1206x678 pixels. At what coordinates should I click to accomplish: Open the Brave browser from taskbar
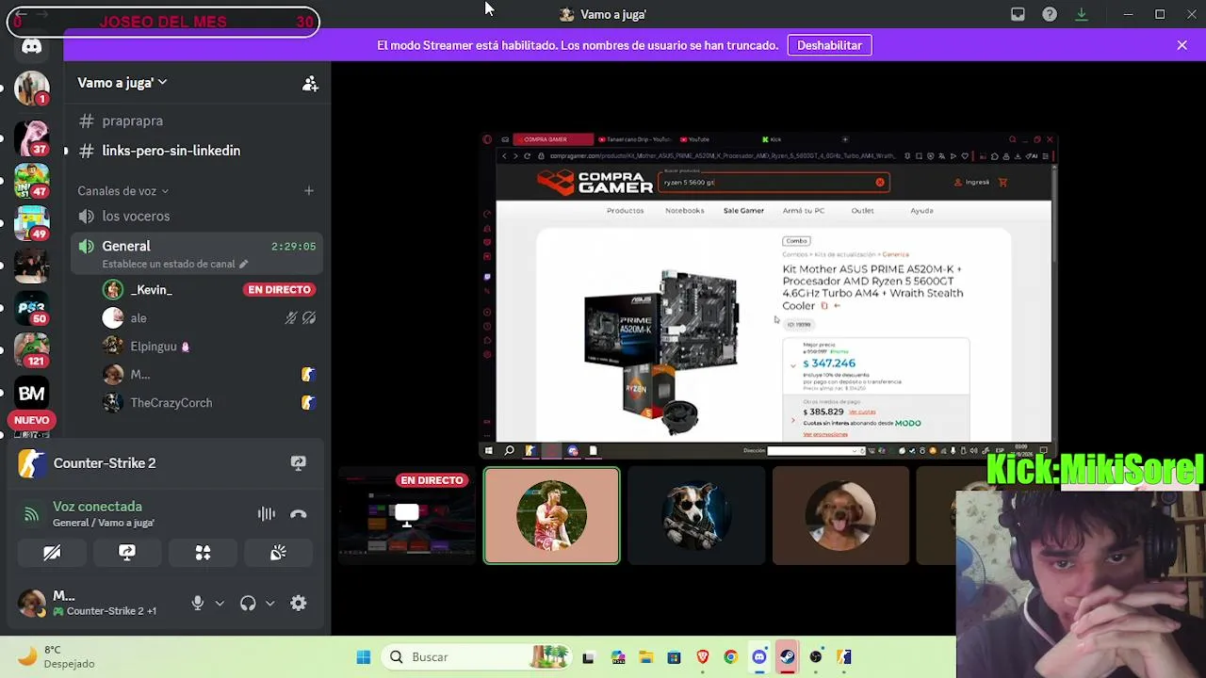click(x=703, y=657)
